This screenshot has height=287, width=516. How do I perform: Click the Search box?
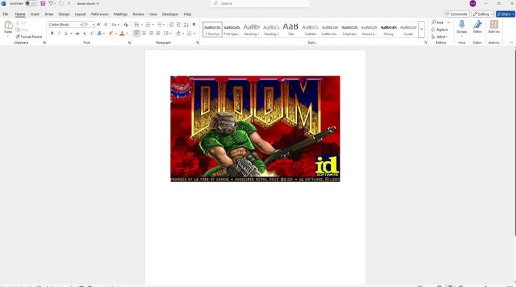point(260,3)
